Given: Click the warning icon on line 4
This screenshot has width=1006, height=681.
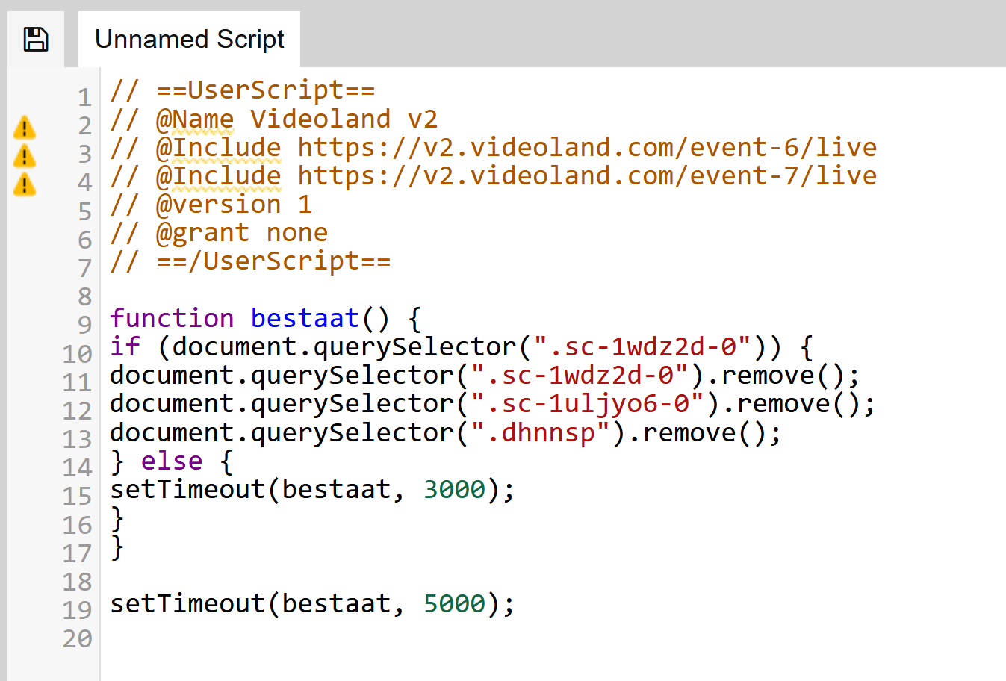Looking at the screenshot, I should click(25, 184).
